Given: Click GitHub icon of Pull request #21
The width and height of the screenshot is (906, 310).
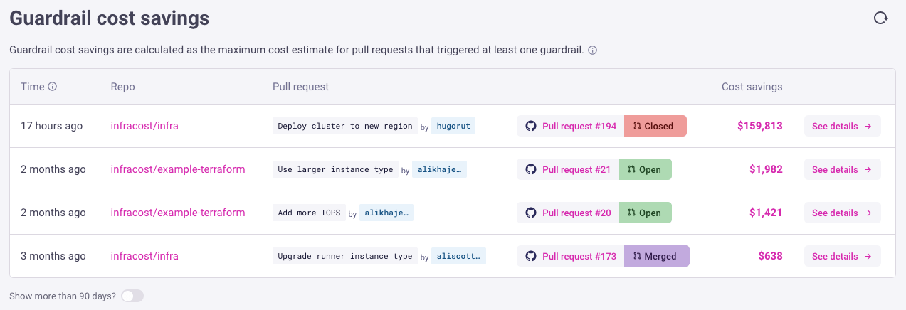Looking at the screenshot, I should tap(530, 169).
